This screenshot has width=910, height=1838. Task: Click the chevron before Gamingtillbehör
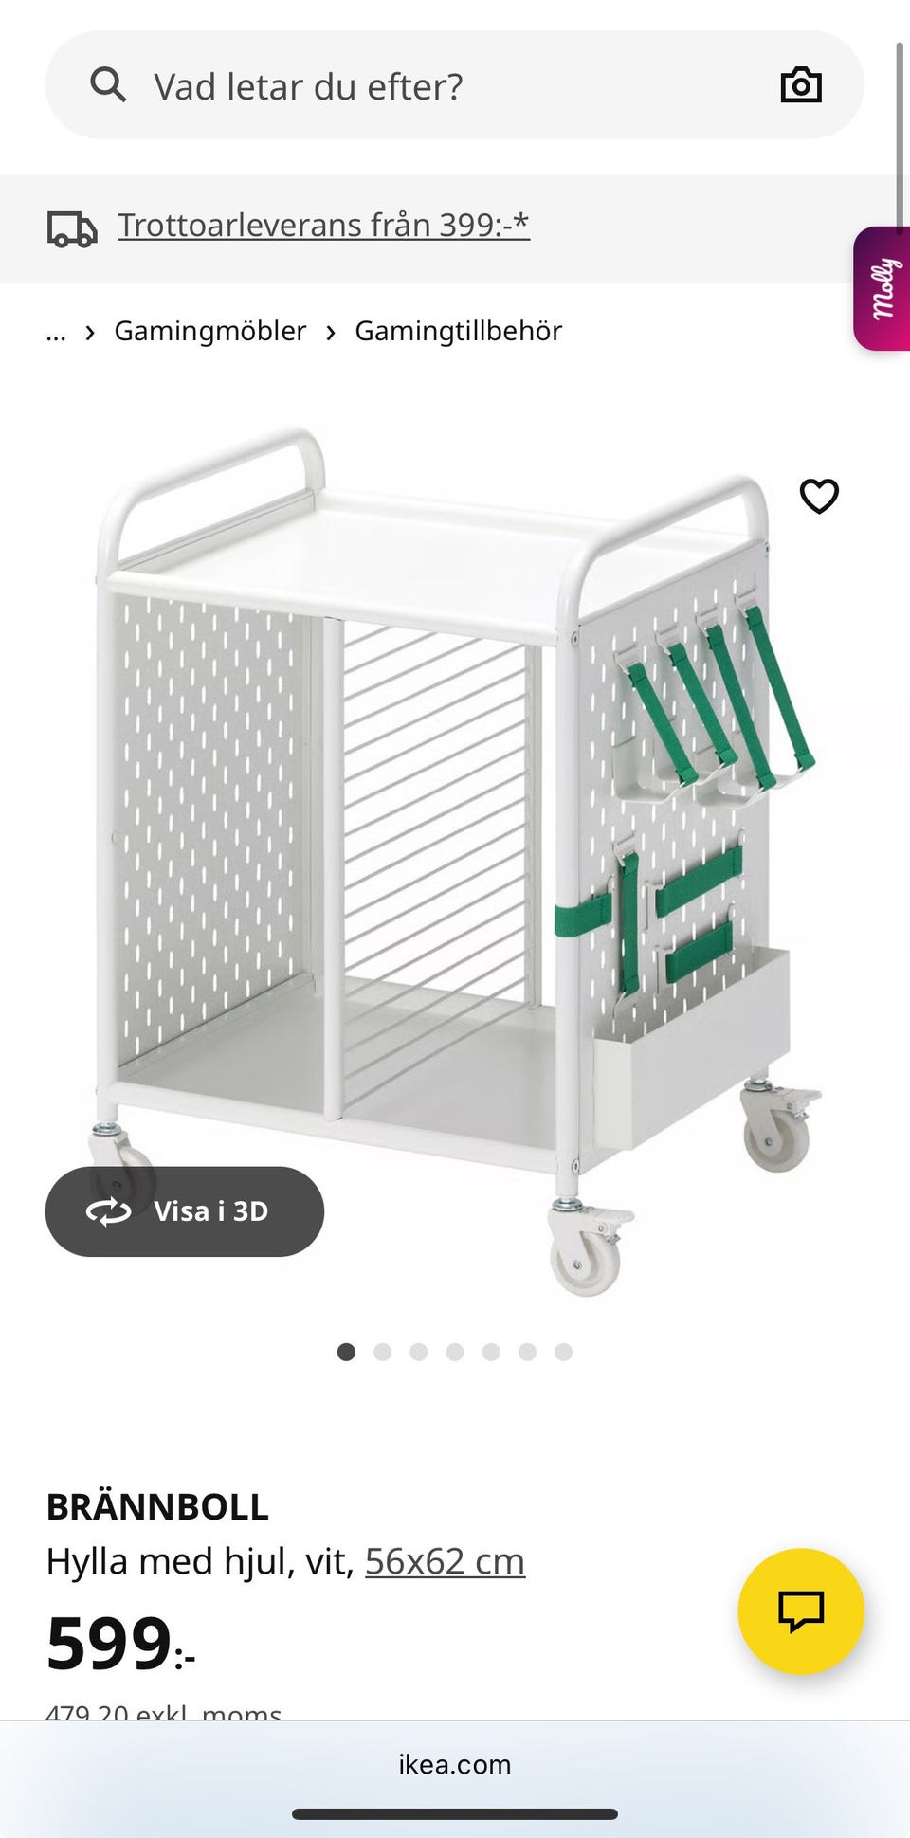pyautogui.click(x=331, y=332)
